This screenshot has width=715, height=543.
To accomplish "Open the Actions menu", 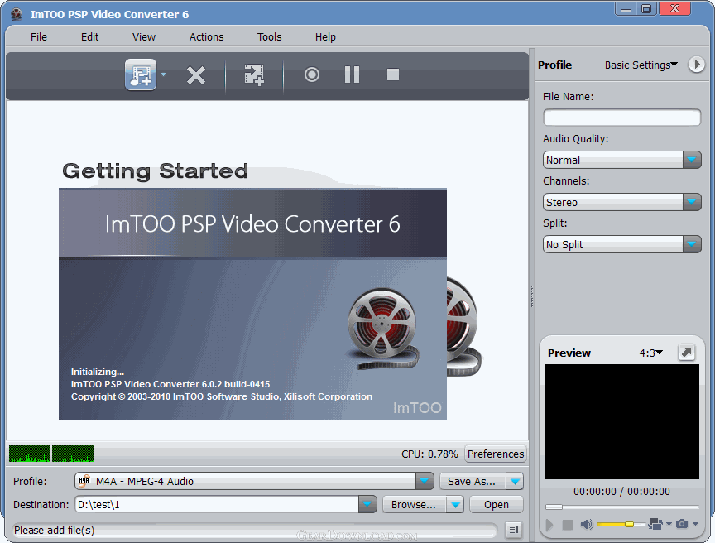I will [x=207, y=37].
